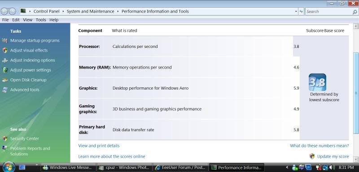Click the Forward navigation arrow button
This screenshot has width=359, height=172.
(x=13, y=11)
